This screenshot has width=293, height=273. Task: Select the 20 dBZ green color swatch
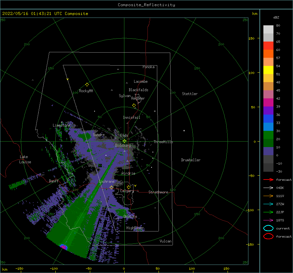click(268, 135)
